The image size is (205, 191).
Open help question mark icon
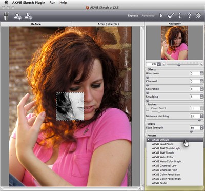(189, 16)
